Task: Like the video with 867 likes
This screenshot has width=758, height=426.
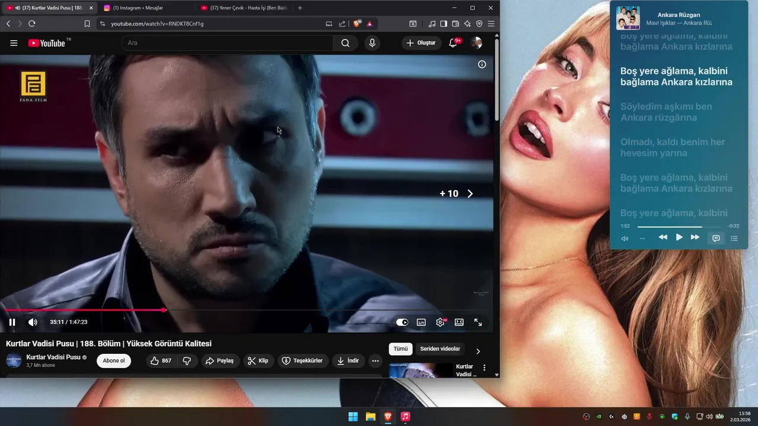Action: tap(161, 361)
